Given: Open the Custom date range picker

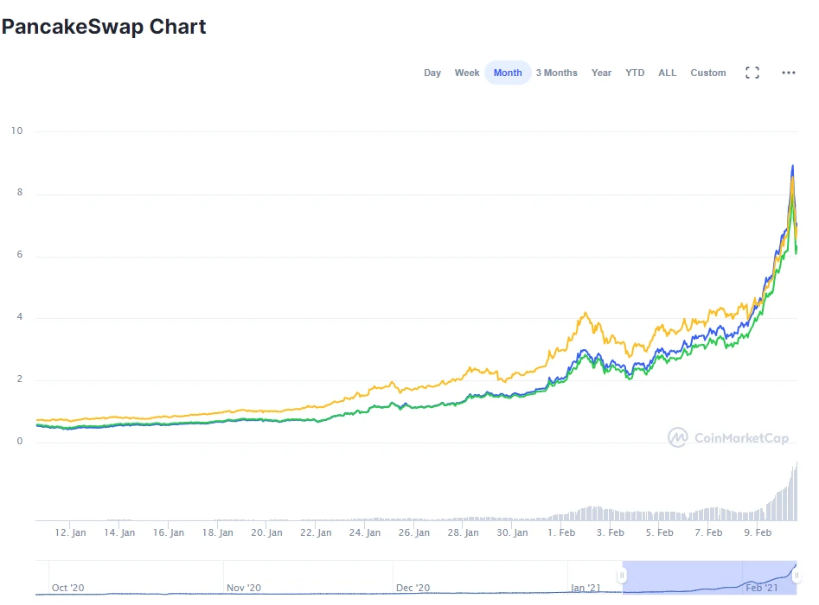Looking at the screenshot, I should coord(707,73).
